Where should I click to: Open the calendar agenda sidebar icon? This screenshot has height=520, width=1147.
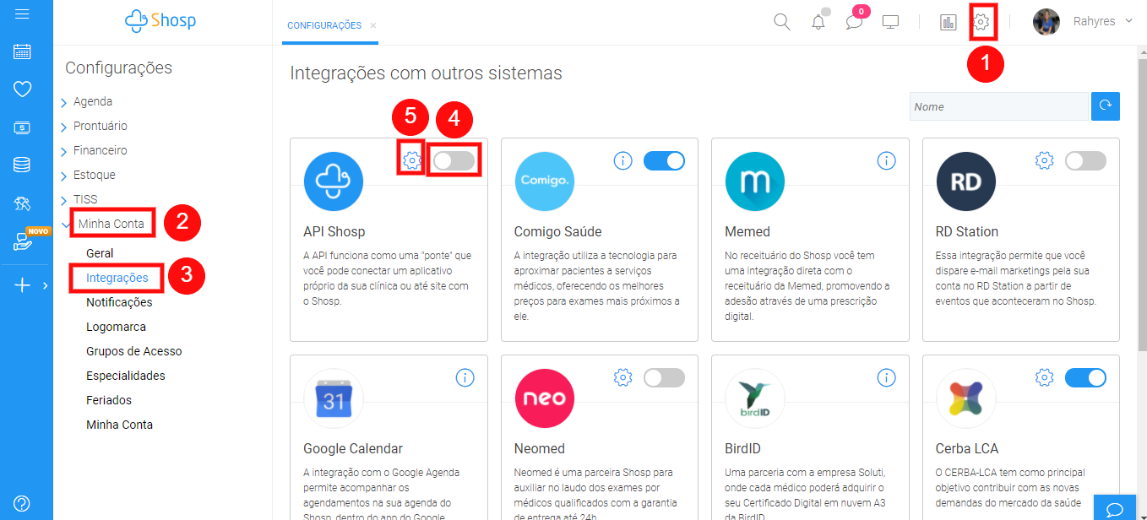23,51
